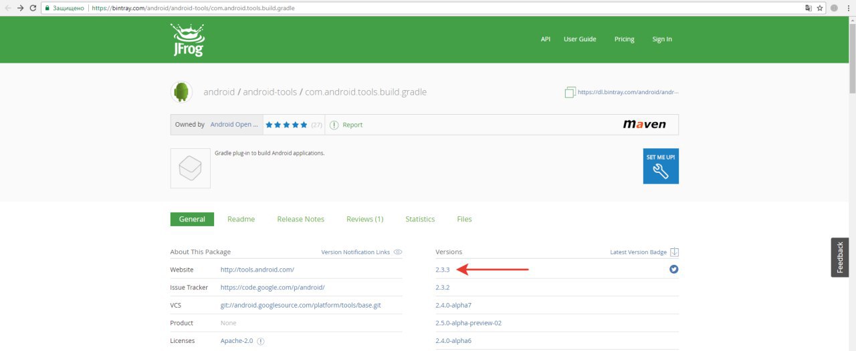Click the Report exclamation icon
856x351 pixels.
click(x=334, y=125)
